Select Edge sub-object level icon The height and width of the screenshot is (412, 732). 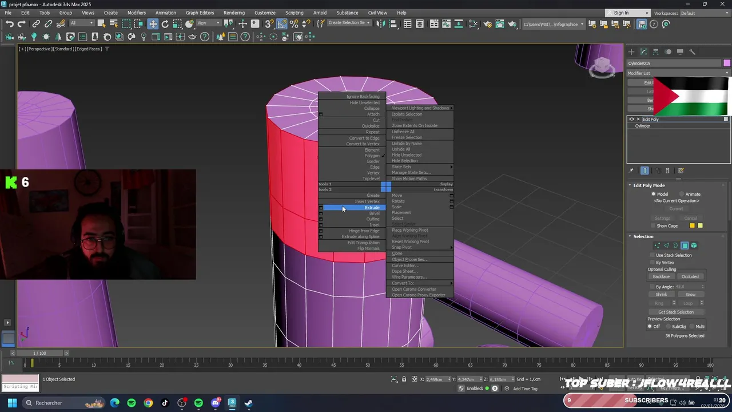pos(666,245)
